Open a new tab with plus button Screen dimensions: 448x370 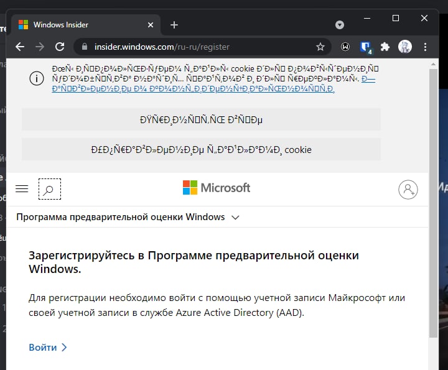point(174,25)
